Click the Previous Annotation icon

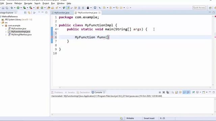tap(111, 8)
